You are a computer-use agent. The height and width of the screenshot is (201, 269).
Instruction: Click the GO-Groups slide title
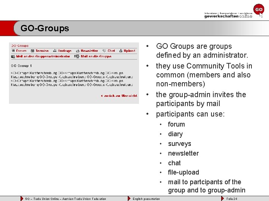[45, 28]
